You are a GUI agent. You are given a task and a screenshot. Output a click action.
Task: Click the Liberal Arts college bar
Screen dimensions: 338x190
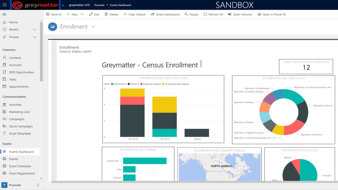pos(145,161)
